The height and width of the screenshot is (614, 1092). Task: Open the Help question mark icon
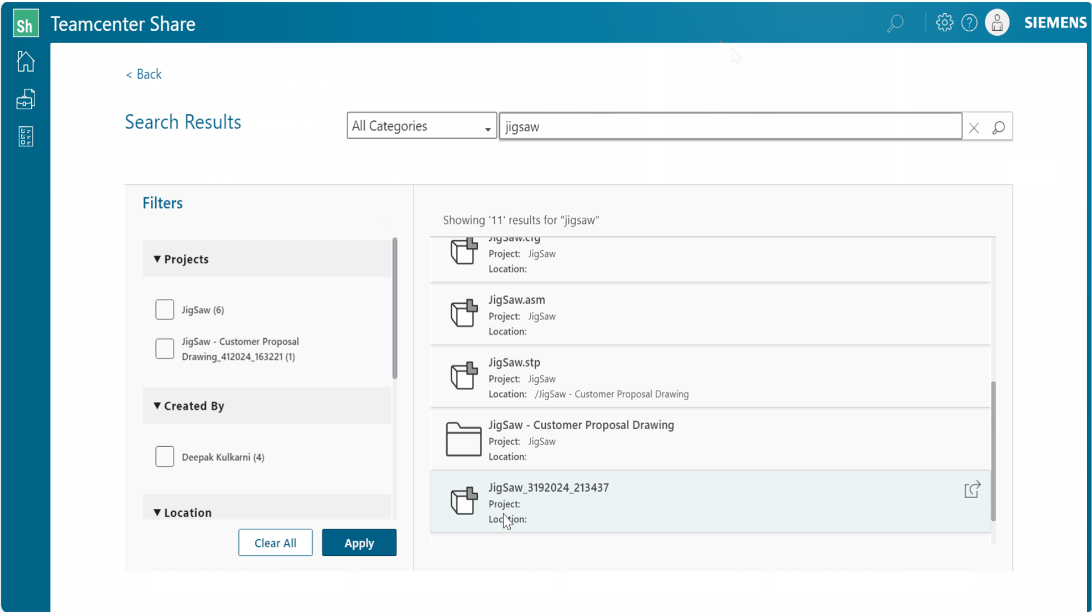point(970,22)
